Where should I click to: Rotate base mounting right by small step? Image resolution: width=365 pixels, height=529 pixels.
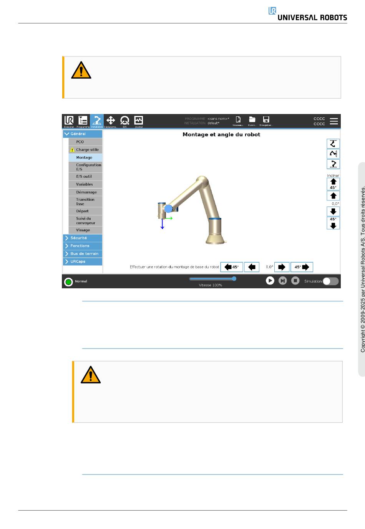click(282, 267)
